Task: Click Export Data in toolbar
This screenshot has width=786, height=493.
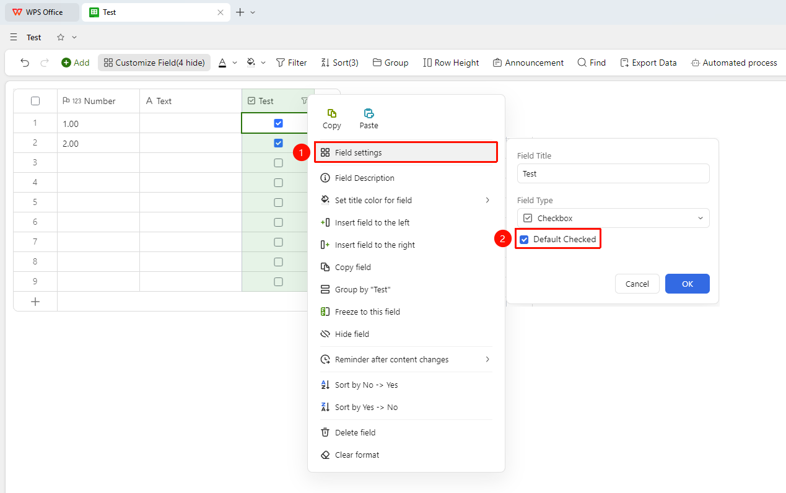Action: [x=648, y=63]
